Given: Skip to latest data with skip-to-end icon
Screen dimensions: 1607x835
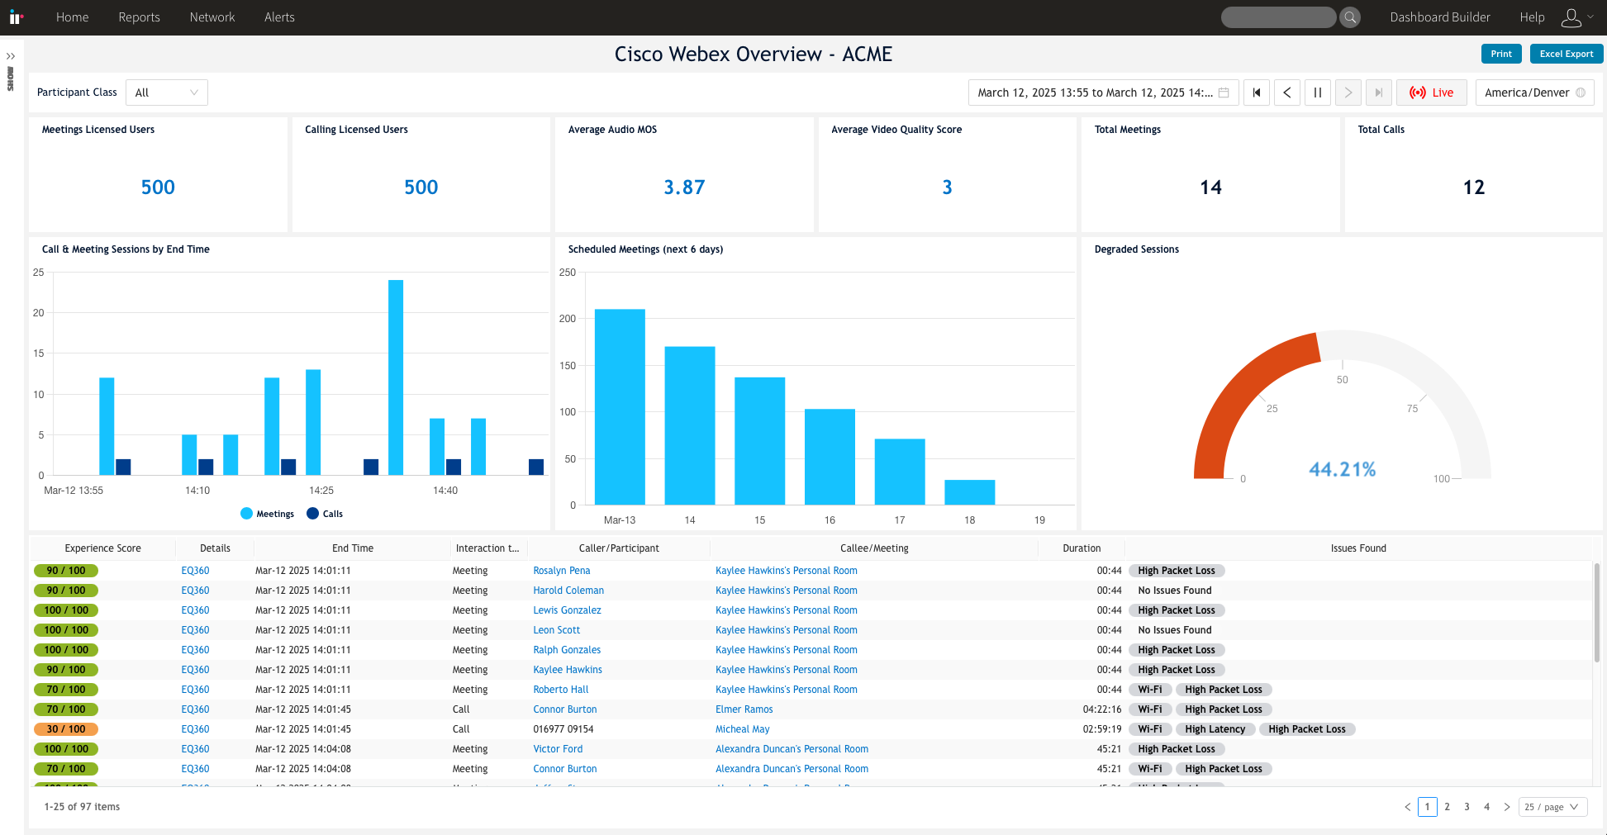Looking at the screenshot, I should tap(1378, 93).
